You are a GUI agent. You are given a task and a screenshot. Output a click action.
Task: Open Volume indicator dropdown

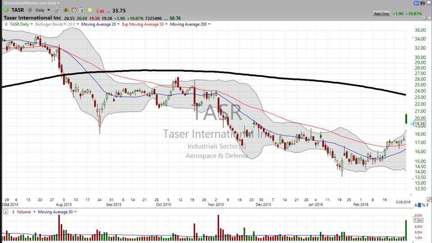coord(35,212)
